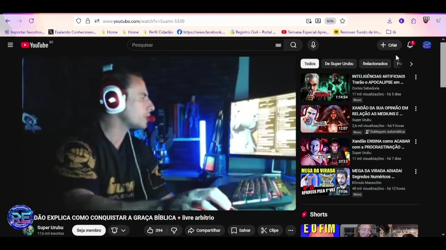Bookmark page with the star icon
Viewport: 446px width, 250px height.
click(x=342, y=21)
